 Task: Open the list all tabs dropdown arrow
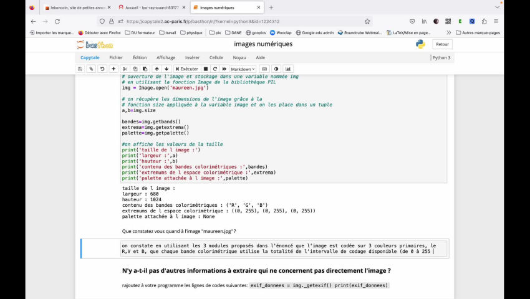(x=497, y=7)
